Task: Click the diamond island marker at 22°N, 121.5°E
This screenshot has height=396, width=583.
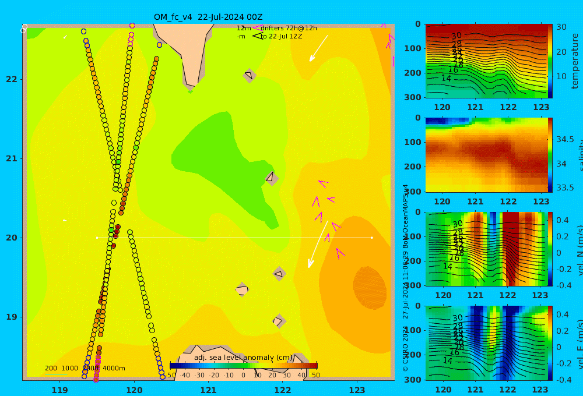Action: tap(250, 75)
